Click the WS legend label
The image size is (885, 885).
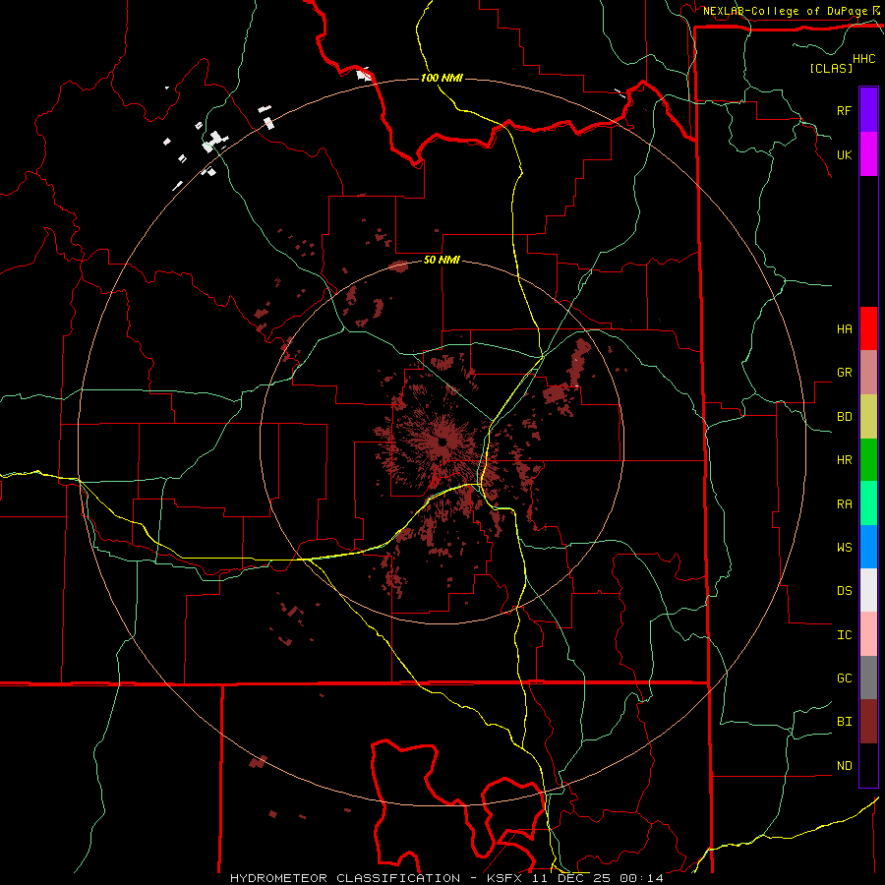(x=844, y=548)
